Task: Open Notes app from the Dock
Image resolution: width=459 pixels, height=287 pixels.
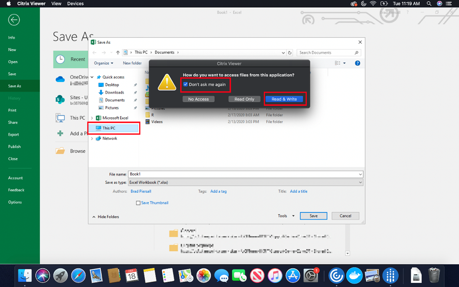Action: [x=150, y=276]
